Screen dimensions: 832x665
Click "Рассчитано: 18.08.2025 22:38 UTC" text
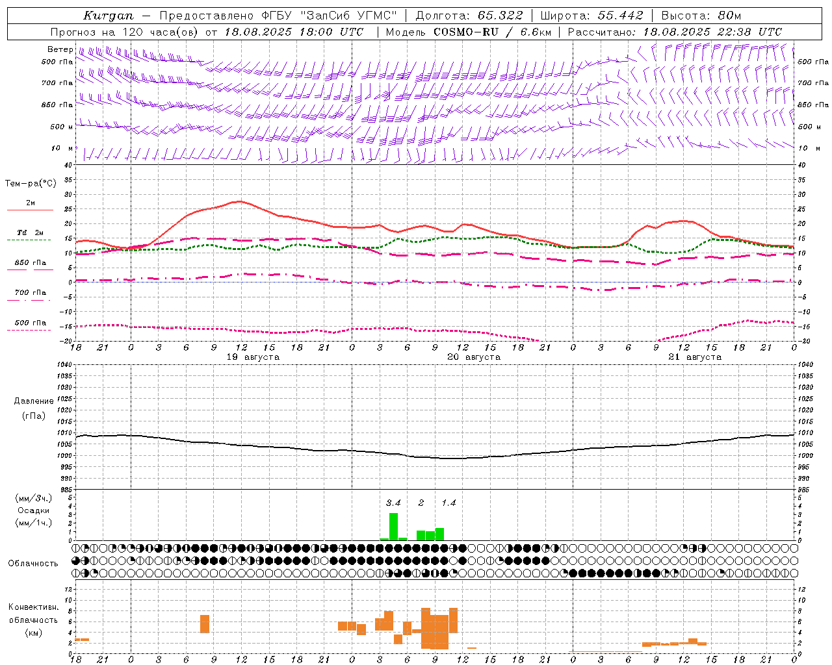point(675,32)
